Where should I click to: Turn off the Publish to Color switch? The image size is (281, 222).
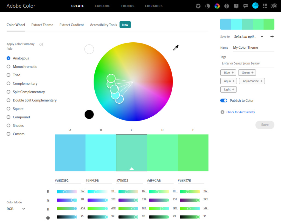(x=224, y=101)
